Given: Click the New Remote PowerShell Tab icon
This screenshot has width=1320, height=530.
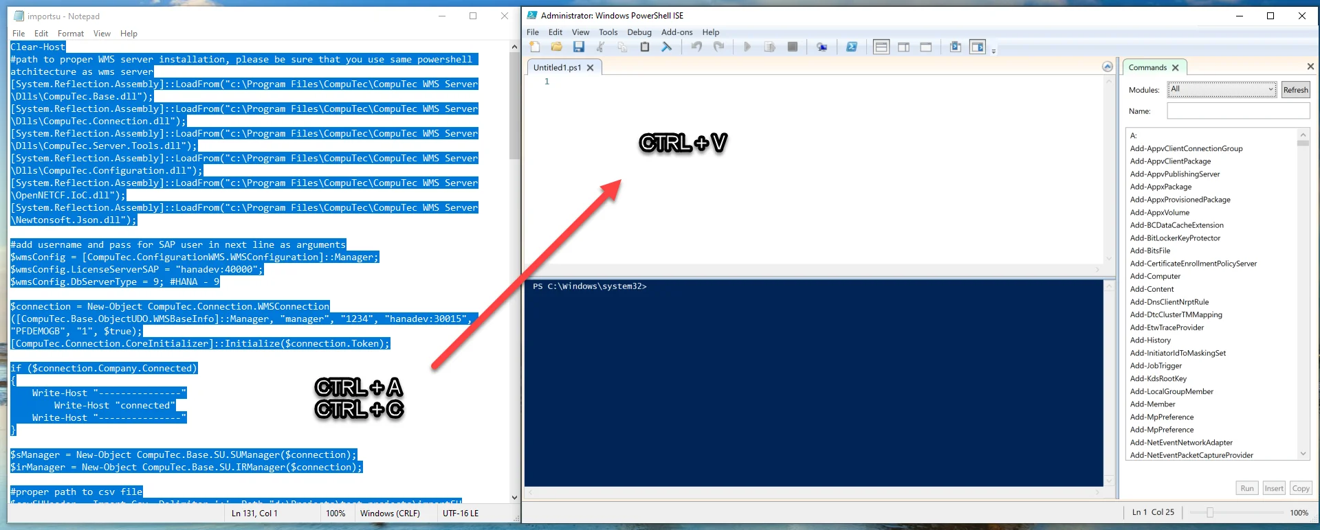Looking at the screenshot, I should [822, 47].
